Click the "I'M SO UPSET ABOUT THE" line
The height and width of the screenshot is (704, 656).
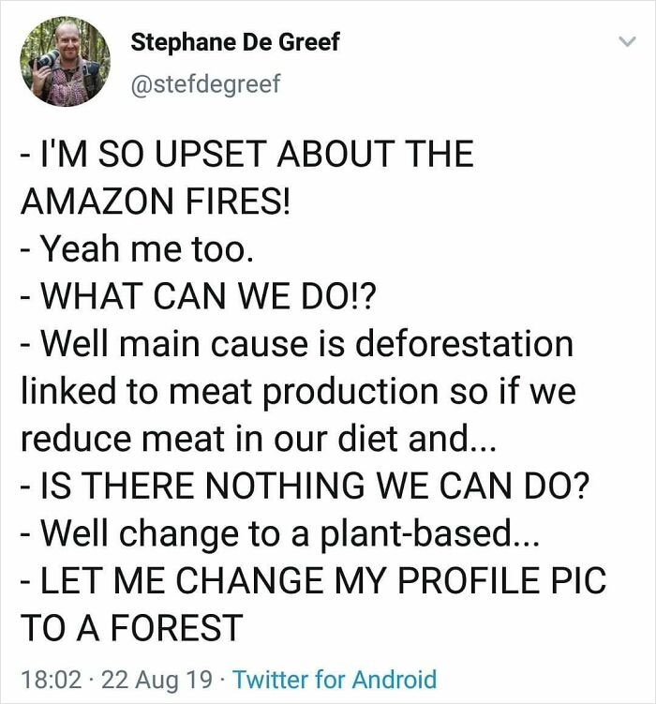point(248,155)
